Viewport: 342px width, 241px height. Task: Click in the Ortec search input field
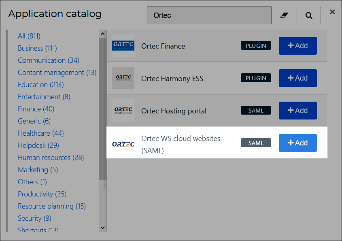click(209, 15)
